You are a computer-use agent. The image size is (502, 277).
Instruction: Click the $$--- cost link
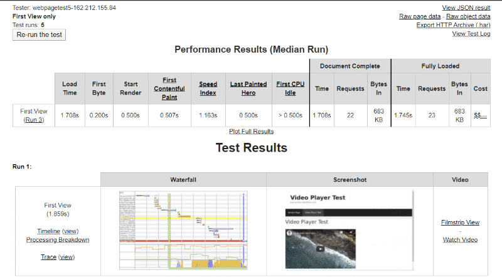481,115
